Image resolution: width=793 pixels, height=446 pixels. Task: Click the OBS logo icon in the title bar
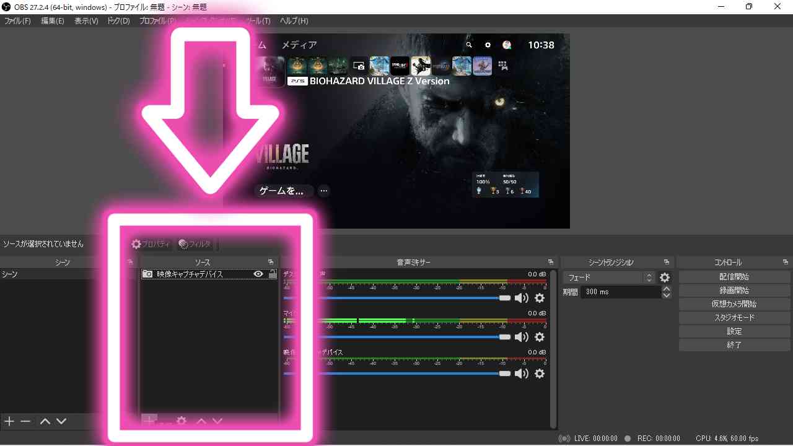[7, 7]
